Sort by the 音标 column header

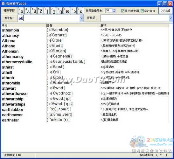click(73, 25)
